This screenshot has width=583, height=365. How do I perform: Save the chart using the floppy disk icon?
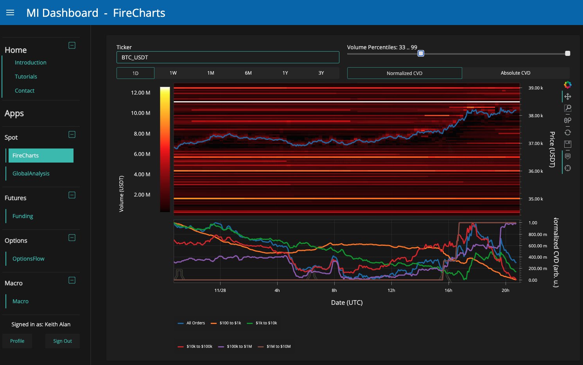pyautogui.click(x=568, y=144)
